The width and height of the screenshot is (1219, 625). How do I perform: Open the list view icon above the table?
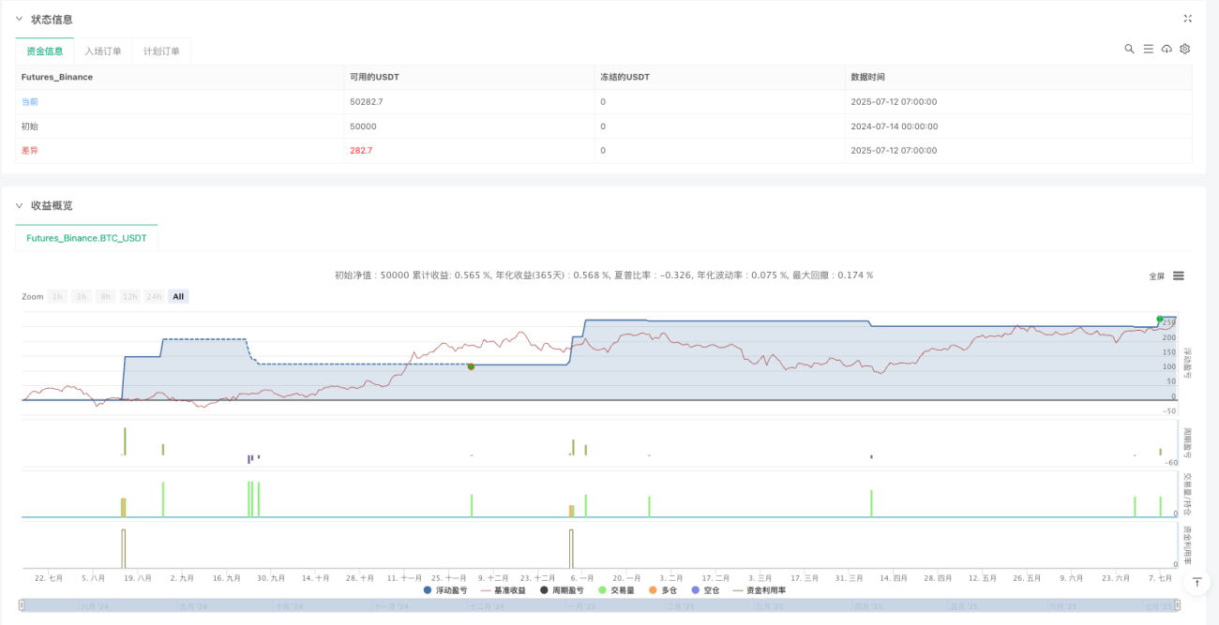[x=1148, y=49]
